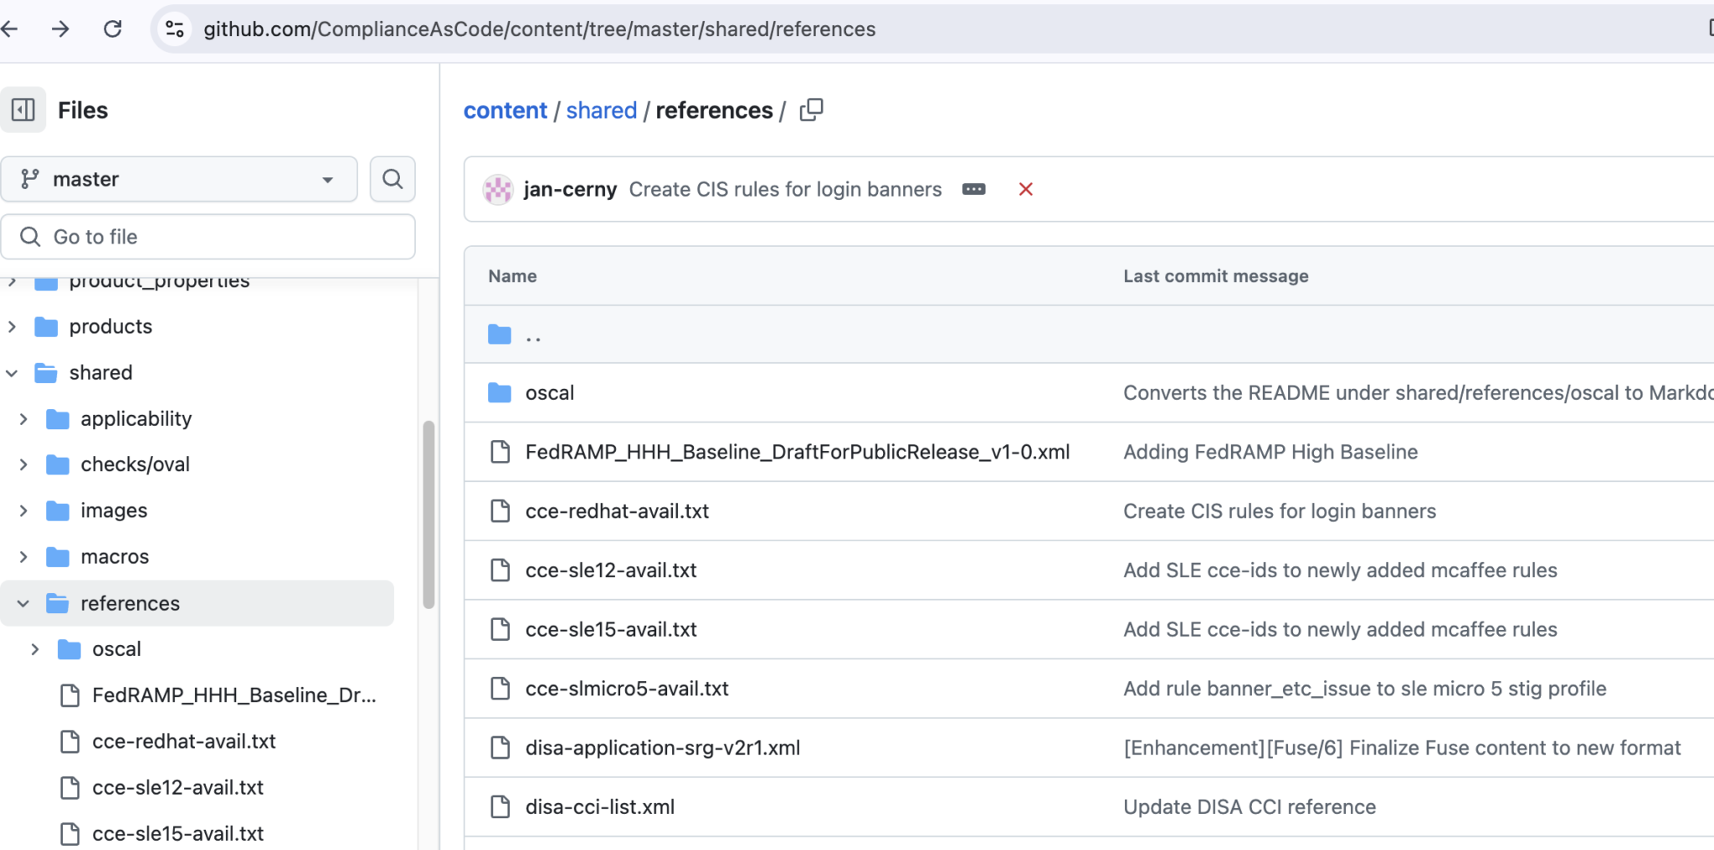Click the browser reload icon
The image size is (1714, 850).
pos(112,29)
